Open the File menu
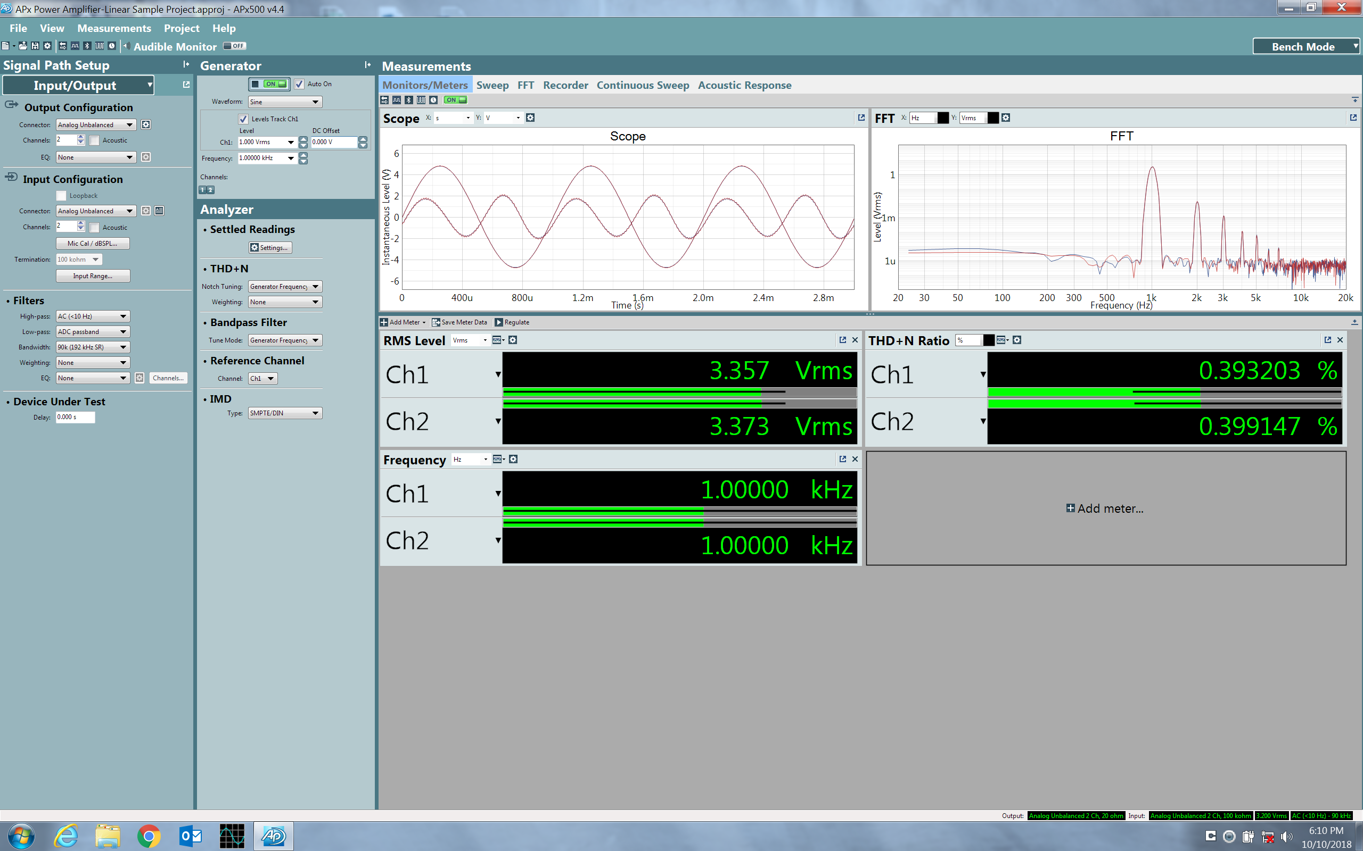The image size is (1363, 851). 18,28
